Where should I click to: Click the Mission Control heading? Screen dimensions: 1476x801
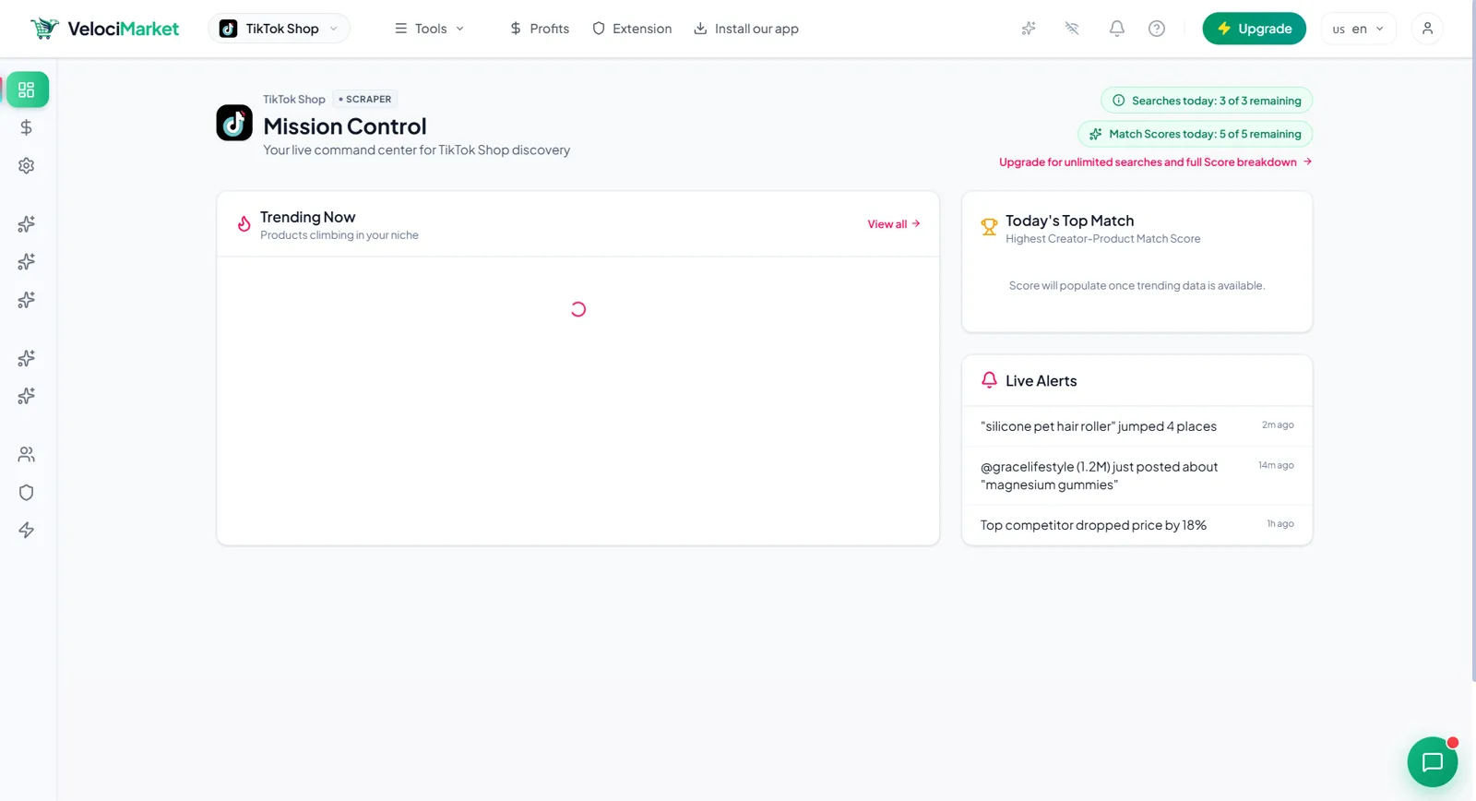click(345, 126)
